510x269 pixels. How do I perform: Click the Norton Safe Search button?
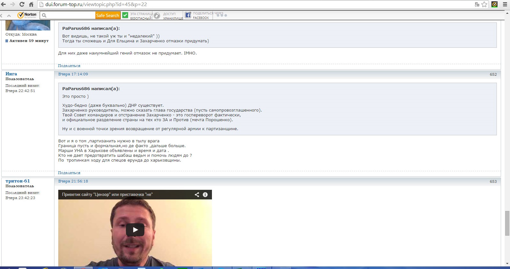click(x=108, y=15)
